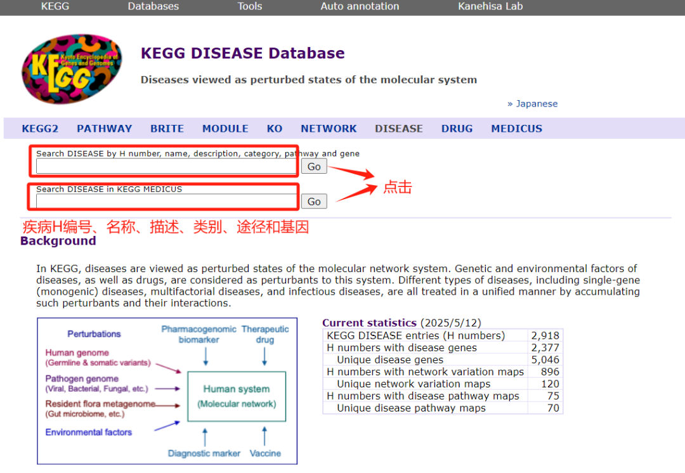Image resolution: width=685 pixels, height=473 pixels.
Task: Click Therapeutic drug label in diagram
Action: (x=264, y=335)
